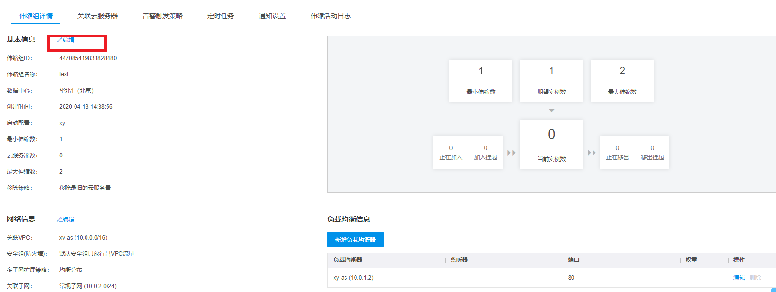The width and height of the screenshot is (776, 292).
Task: Click double-arrow icon after 加入挂起 card
Action: [511, 153]
